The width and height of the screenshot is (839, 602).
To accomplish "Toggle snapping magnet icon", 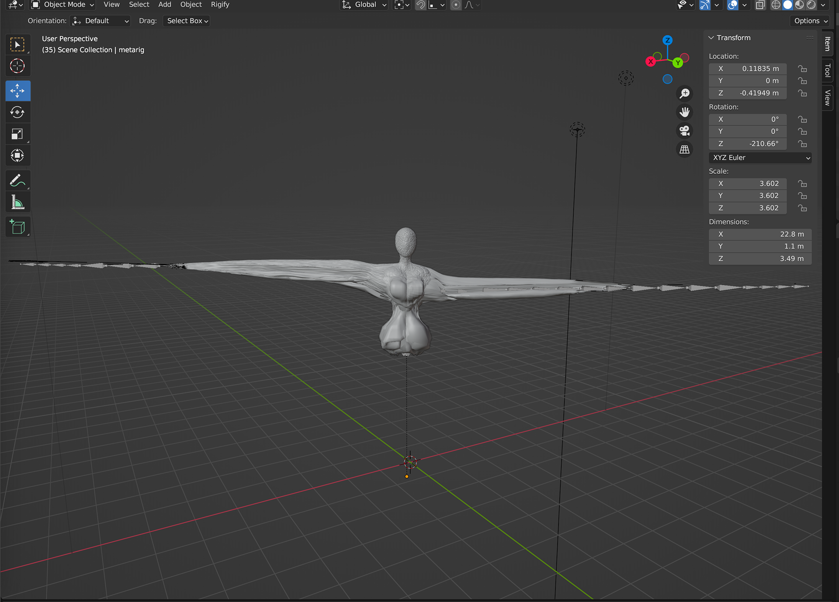I will coord(420,5).
